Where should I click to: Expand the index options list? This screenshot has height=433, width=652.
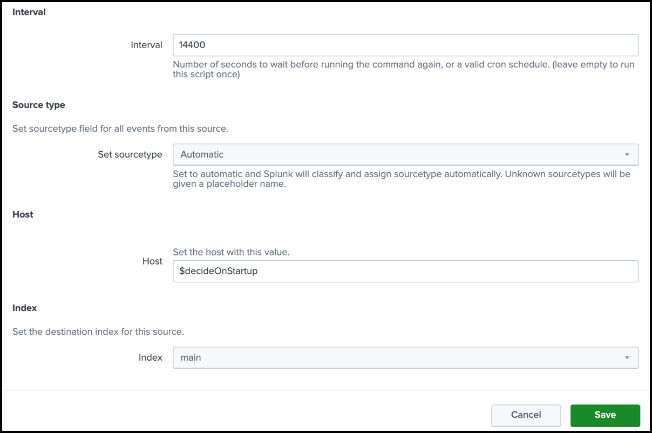tap(405, 357)
